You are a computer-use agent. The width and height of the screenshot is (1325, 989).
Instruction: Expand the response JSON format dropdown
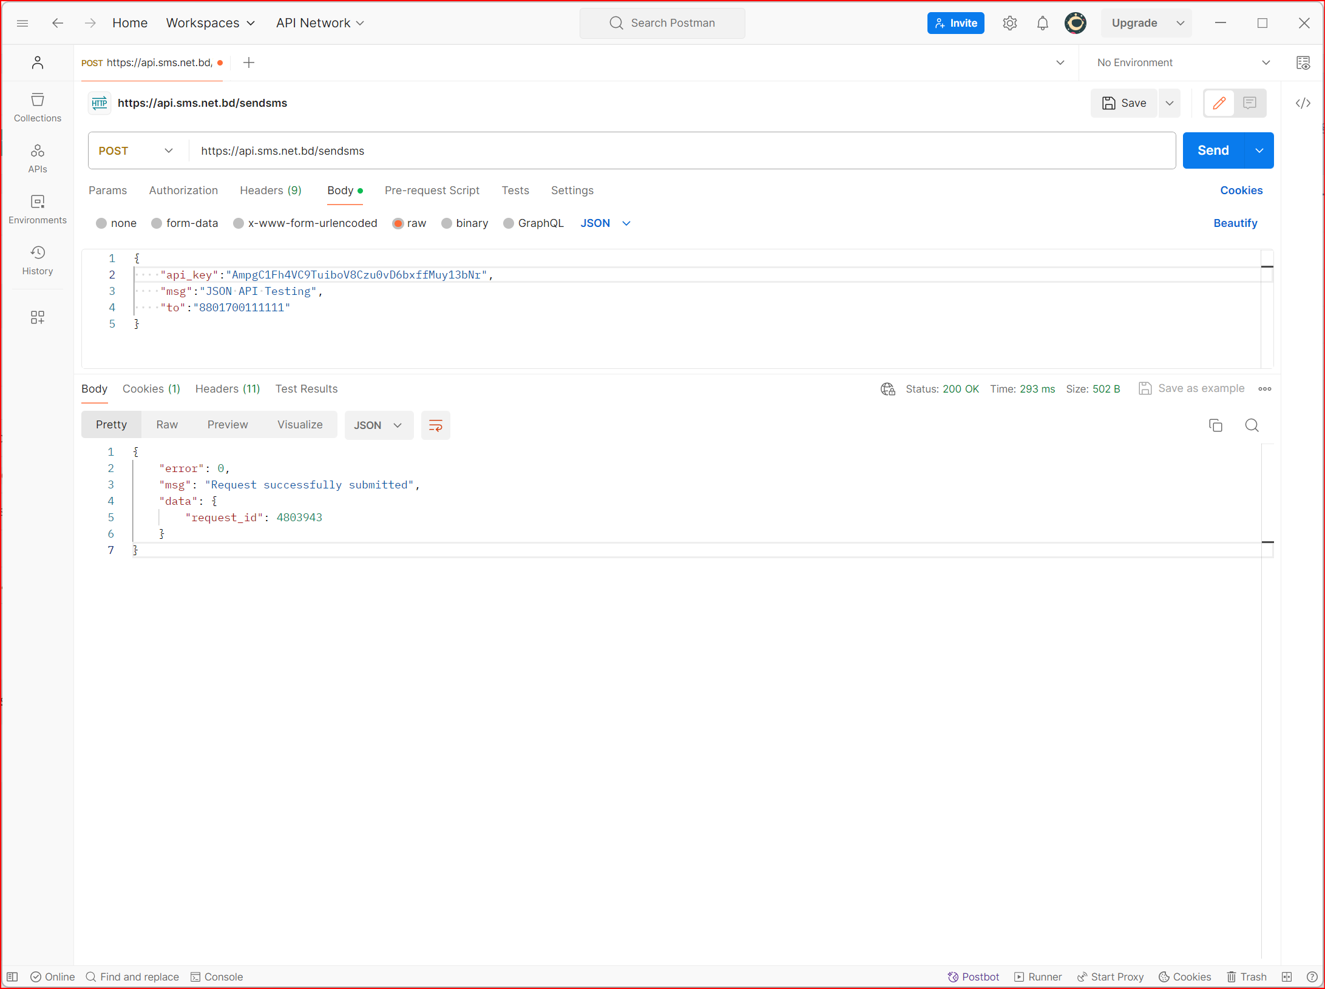378,425
